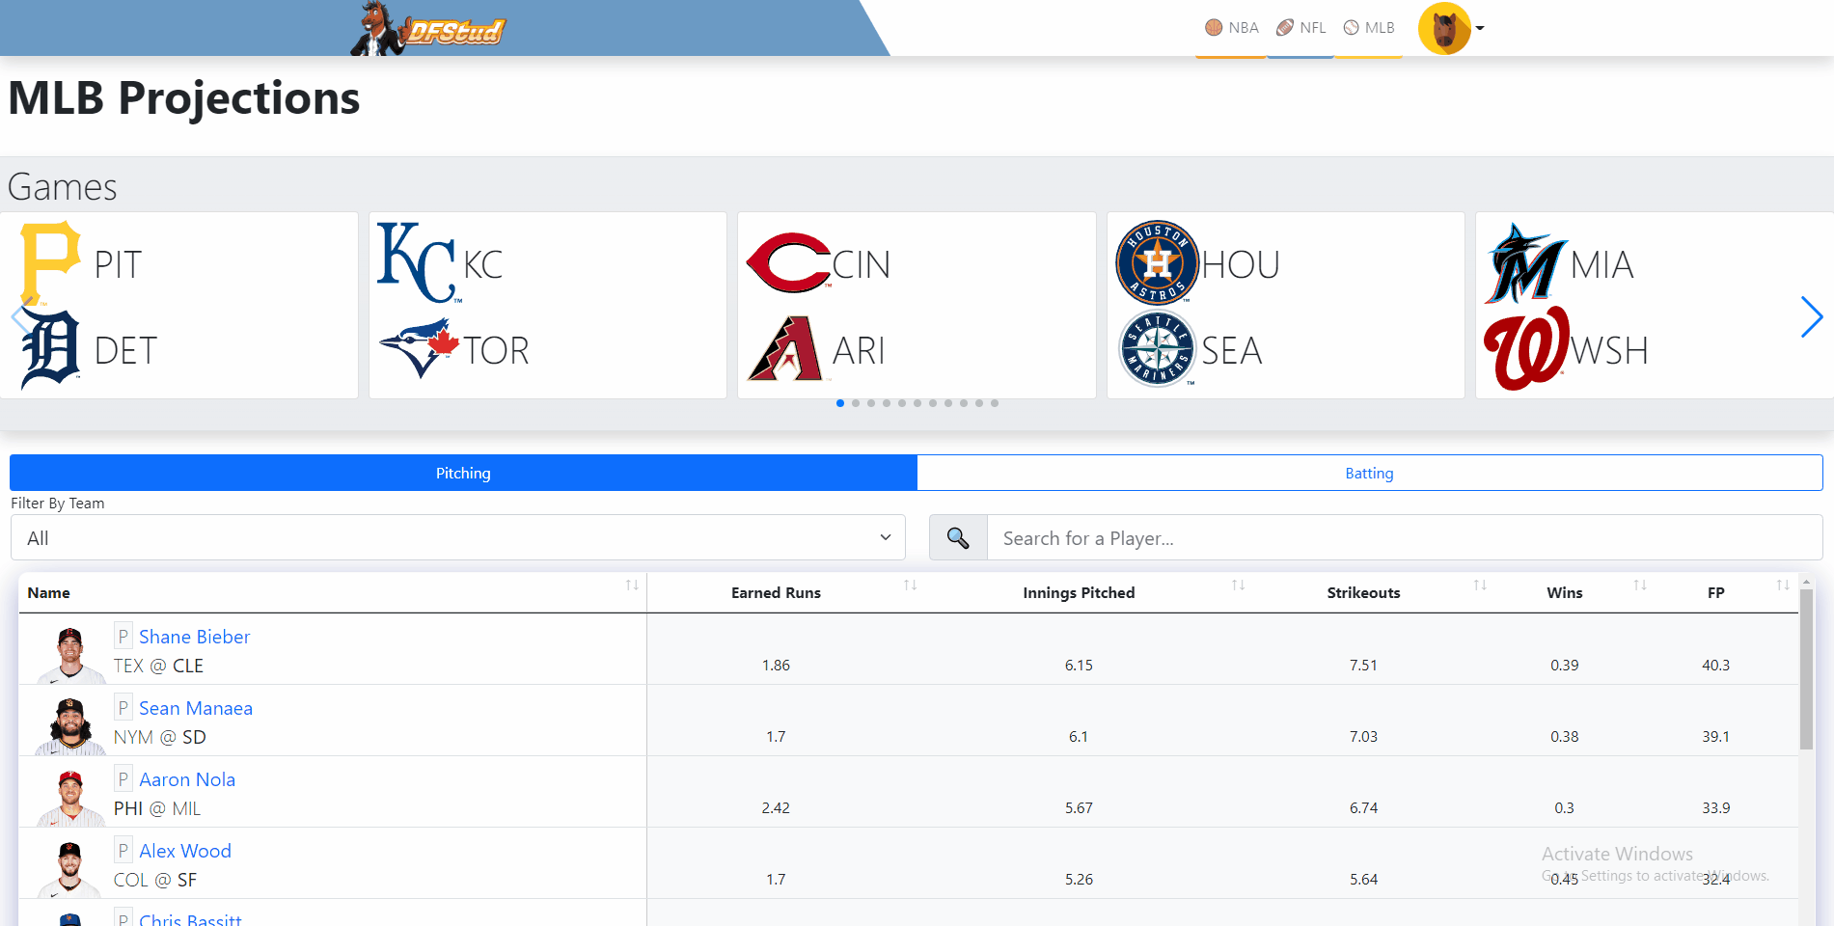1834x926 pixels.
Task: Click the Washington Nationals logo
Action: pyautogui.click(x=1526, y=348)
